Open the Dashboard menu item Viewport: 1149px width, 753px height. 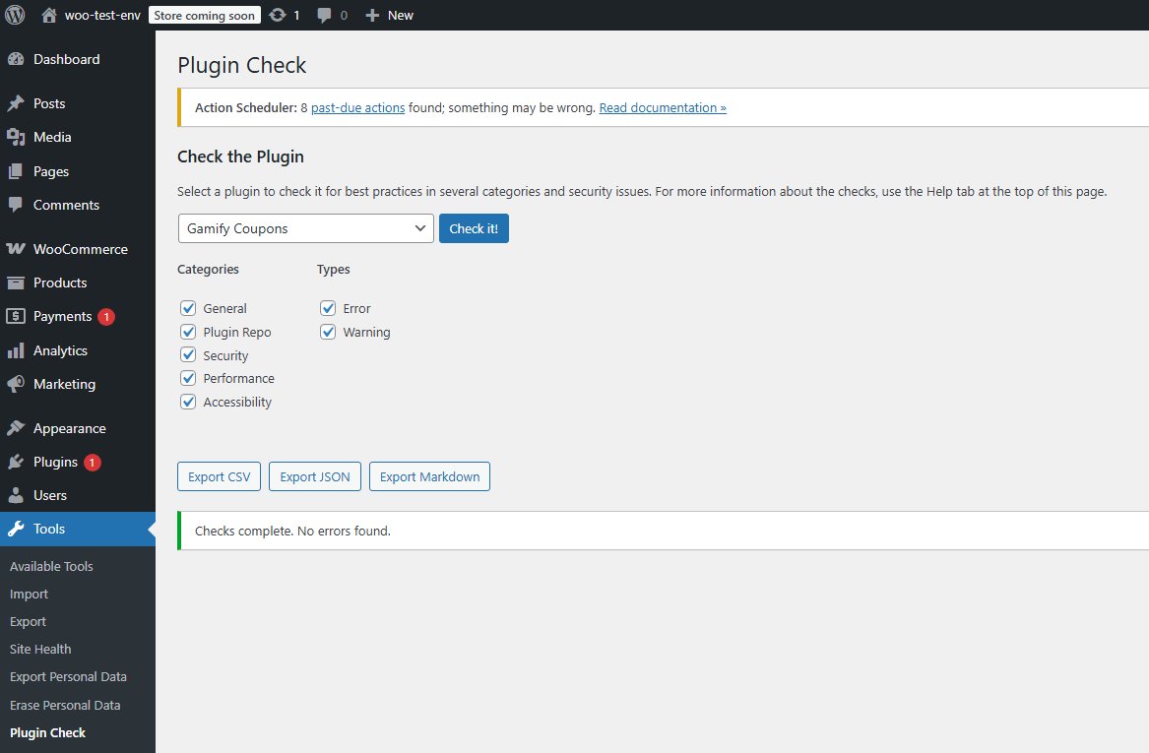[78, 59]
